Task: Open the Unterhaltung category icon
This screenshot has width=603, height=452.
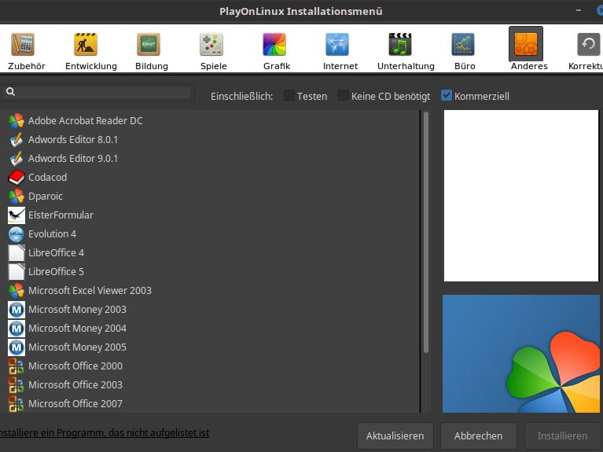Action: pos(400,44)
